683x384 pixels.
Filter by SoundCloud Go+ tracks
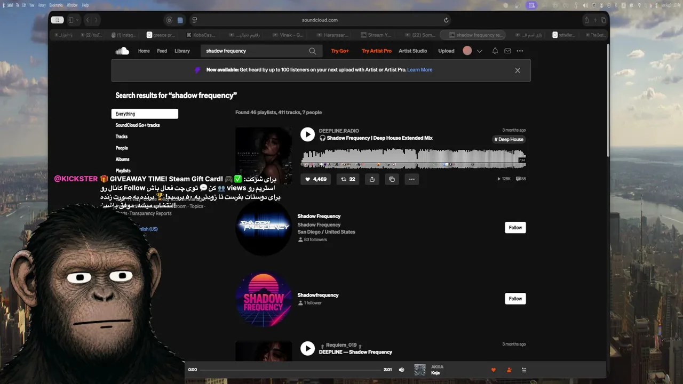point(138,125)
